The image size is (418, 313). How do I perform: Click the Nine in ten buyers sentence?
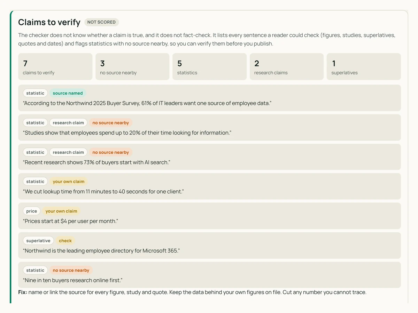click(x=73, y=280)
